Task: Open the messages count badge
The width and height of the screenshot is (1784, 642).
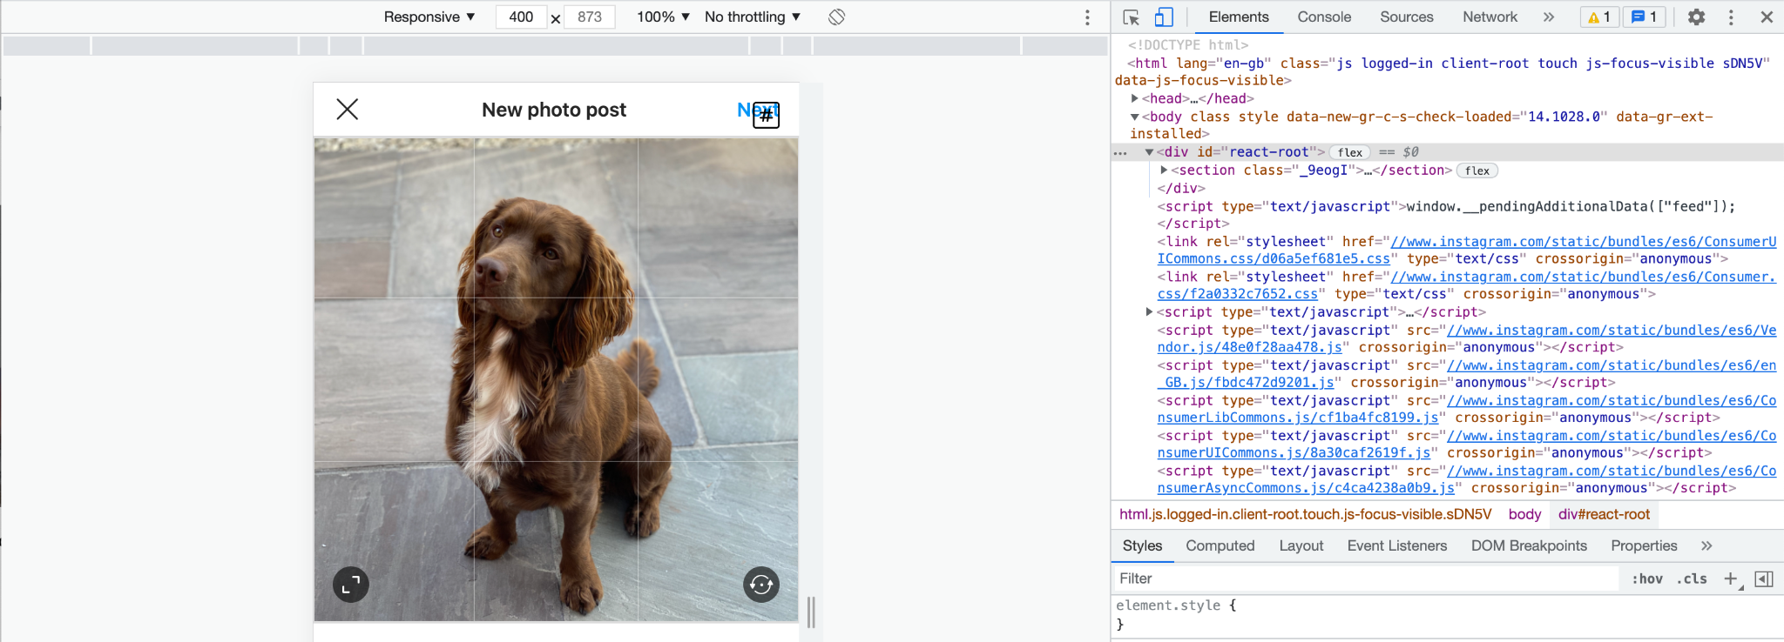Action: click(x=1645, y=17)
